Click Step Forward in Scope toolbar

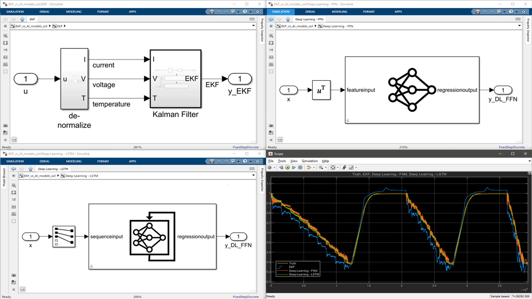point(294,167)
